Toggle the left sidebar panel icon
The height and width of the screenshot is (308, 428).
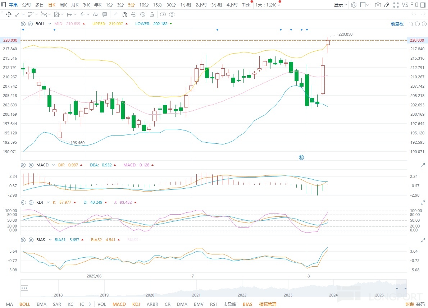tap(3, 5)
